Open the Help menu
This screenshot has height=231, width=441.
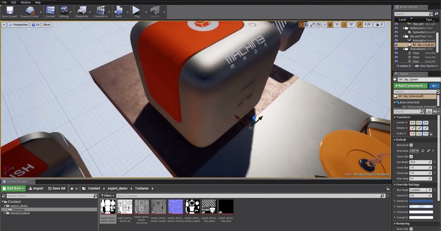tap(38, 2)
